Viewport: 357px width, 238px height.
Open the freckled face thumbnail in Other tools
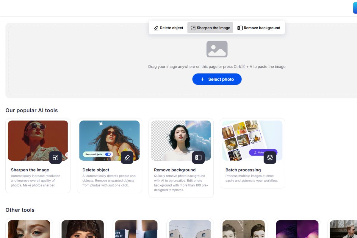point(29,229)
